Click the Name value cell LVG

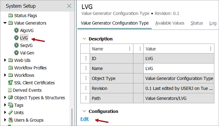click(x=179, y=68)
